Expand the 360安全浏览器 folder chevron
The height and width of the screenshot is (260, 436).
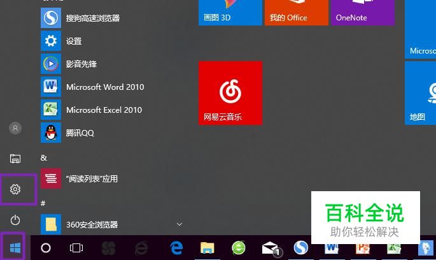click(x=179, y=224)
